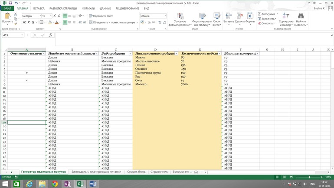Open Сортировка и фильтр tool

(x=286, y=16)
